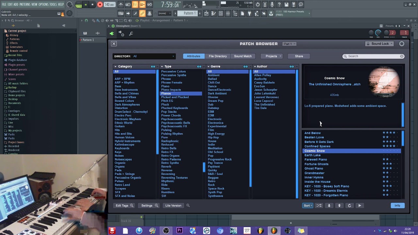Viewport: 418px width, 235px height.
Task: Open the Omnisphere detailed settings gear icon
Action: (121, 34)
